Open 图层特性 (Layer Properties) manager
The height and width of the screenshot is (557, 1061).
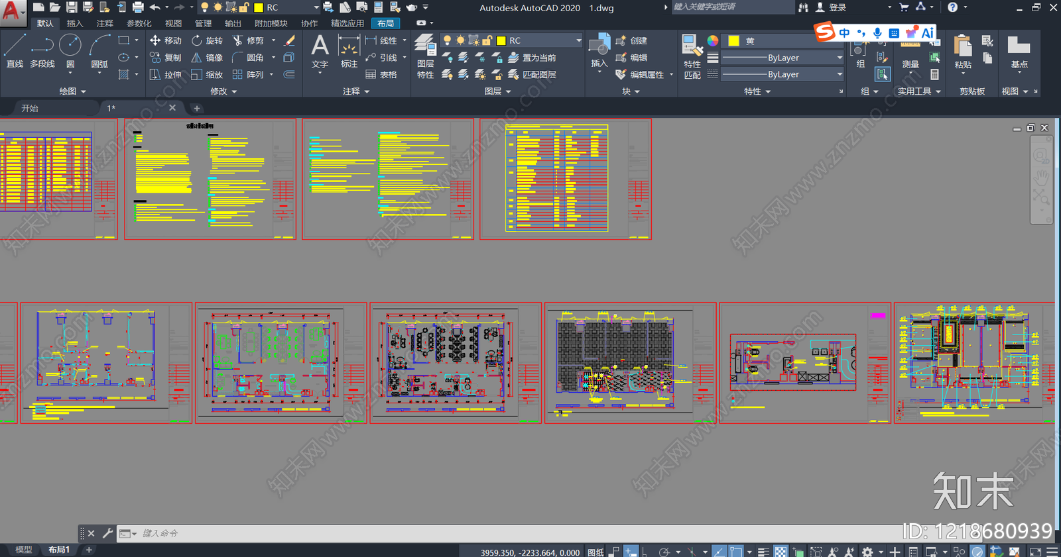425,57
